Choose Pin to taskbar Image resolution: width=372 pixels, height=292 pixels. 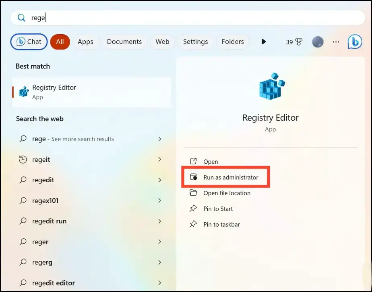click(221, 225)
